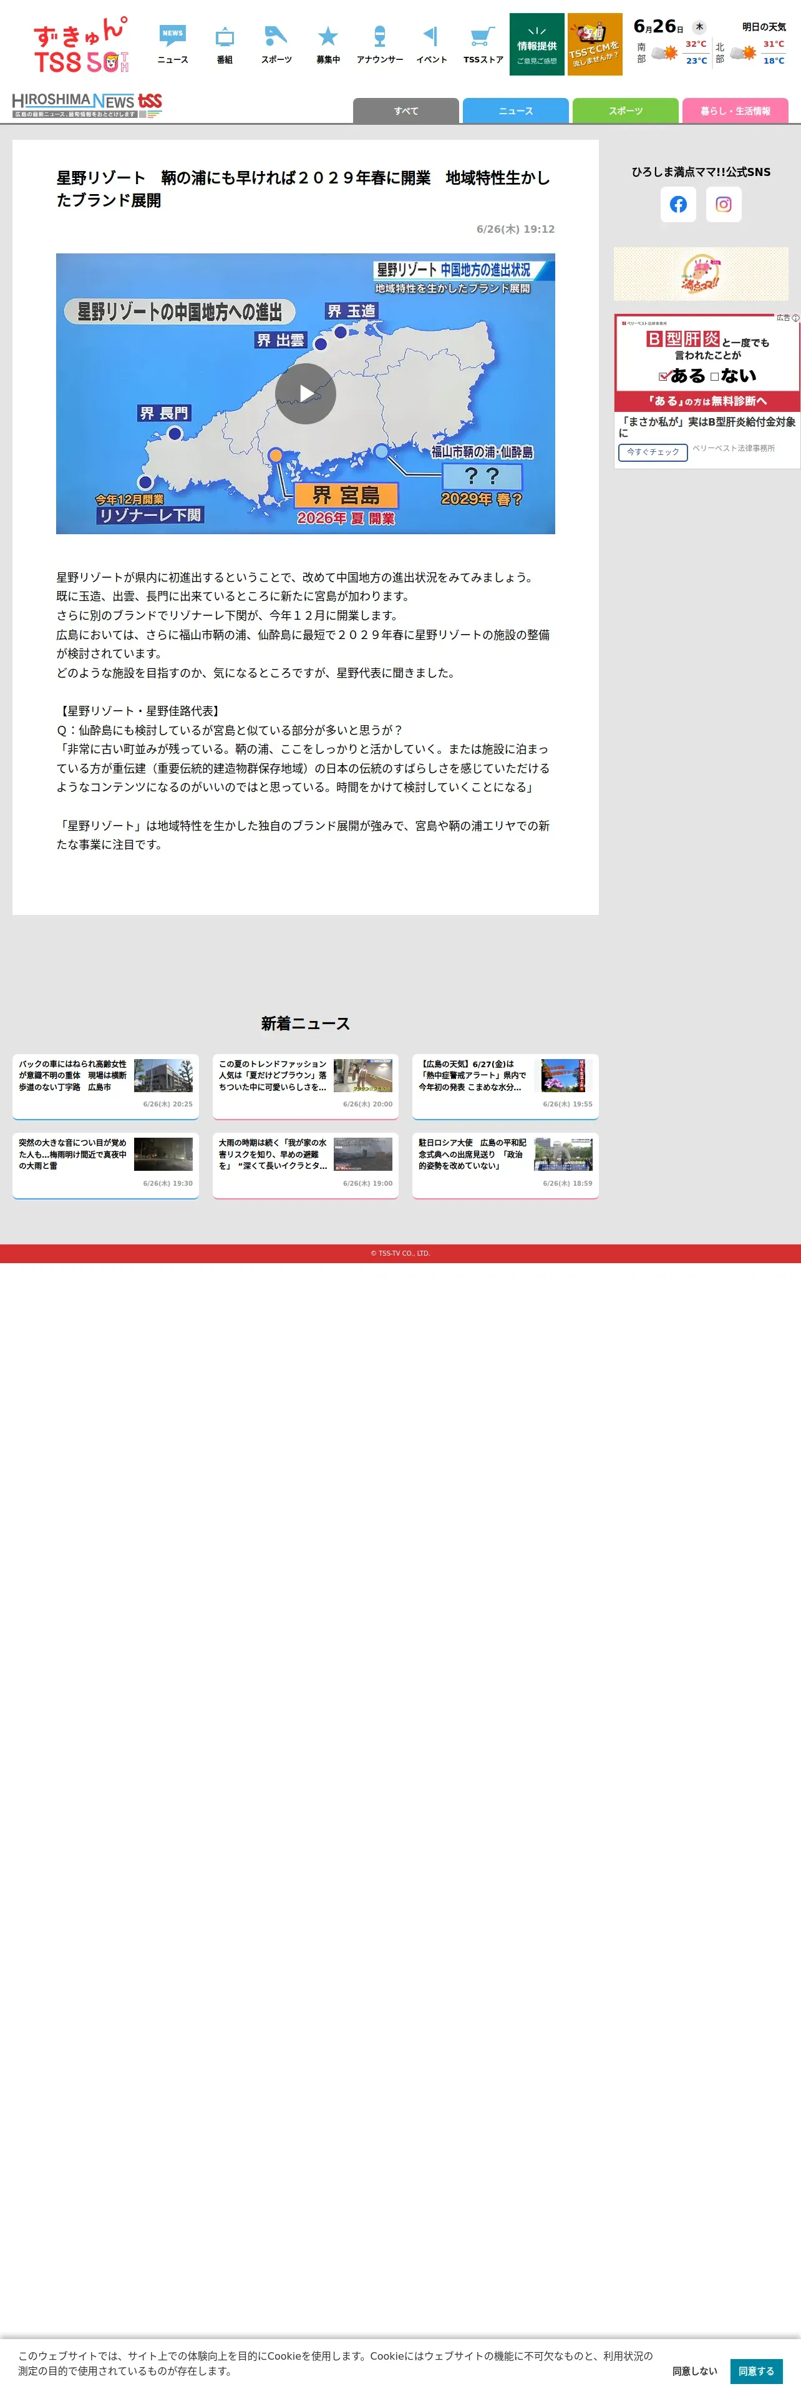Viewport: 801px width, 2404px height.
Task: Click the 「まさか私が」B型肝炎給付金 ad text
Action: [x=707, y=428]
